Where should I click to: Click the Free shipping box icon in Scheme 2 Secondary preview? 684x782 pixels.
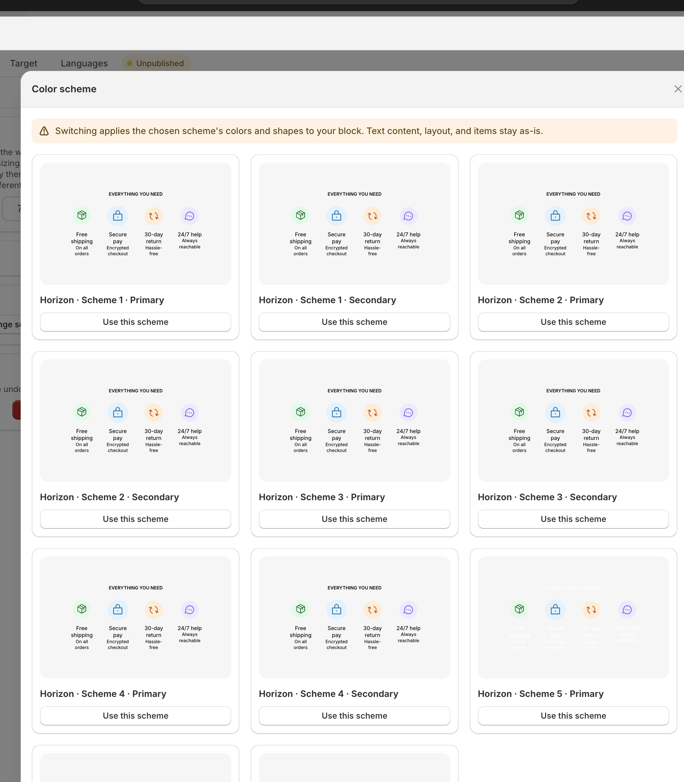coord(82,412)
